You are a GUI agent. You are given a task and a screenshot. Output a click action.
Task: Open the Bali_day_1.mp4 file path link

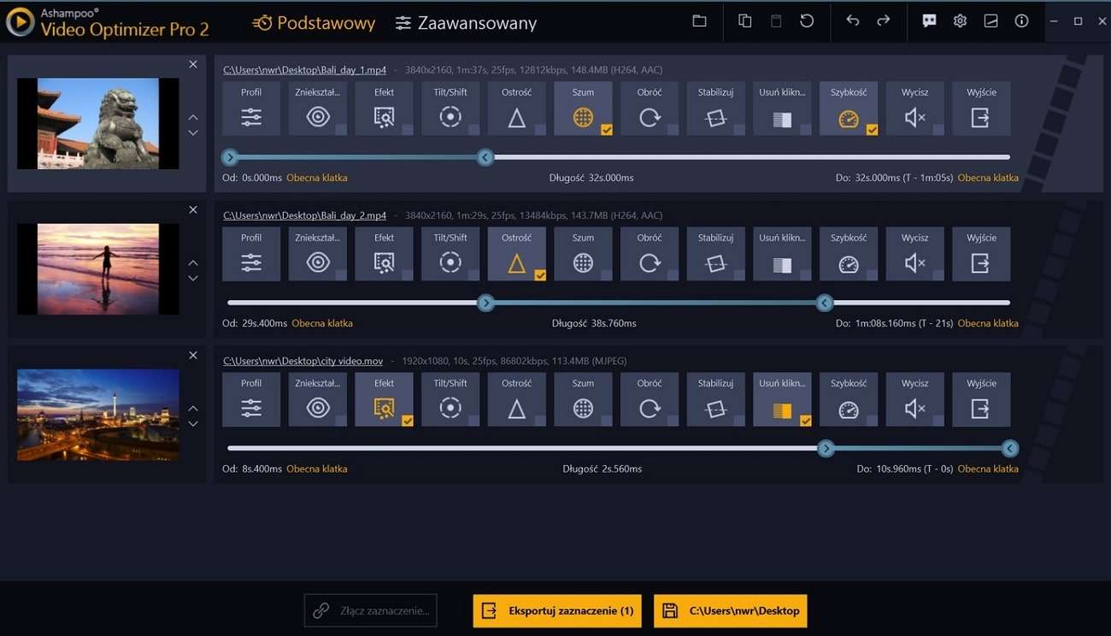pyautogui.click(x=305, y=70)
